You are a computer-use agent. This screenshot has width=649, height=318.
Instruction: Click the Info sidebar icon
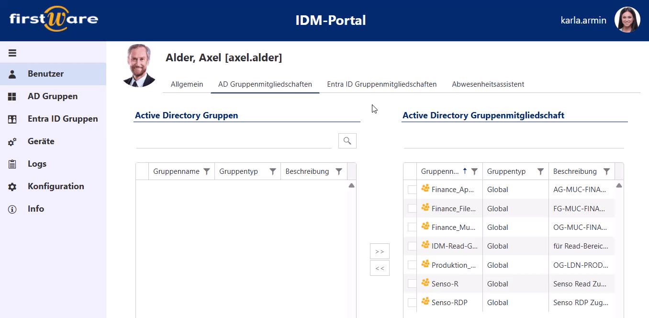pyautogui.click(x=12, y=208)
